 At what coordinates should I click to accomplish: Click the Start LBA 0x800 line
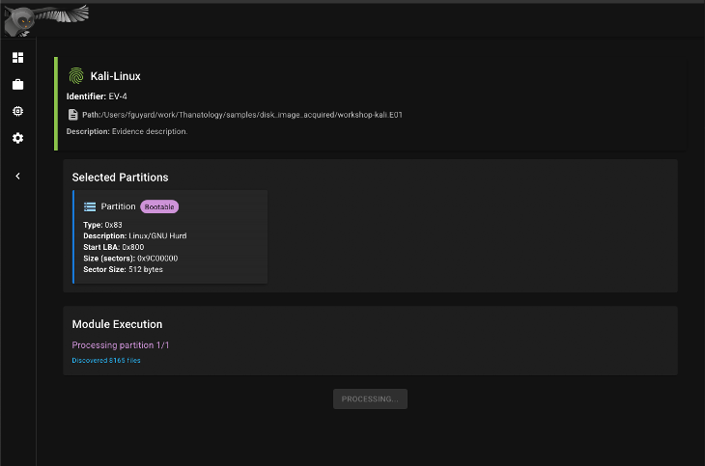(114, 247)
